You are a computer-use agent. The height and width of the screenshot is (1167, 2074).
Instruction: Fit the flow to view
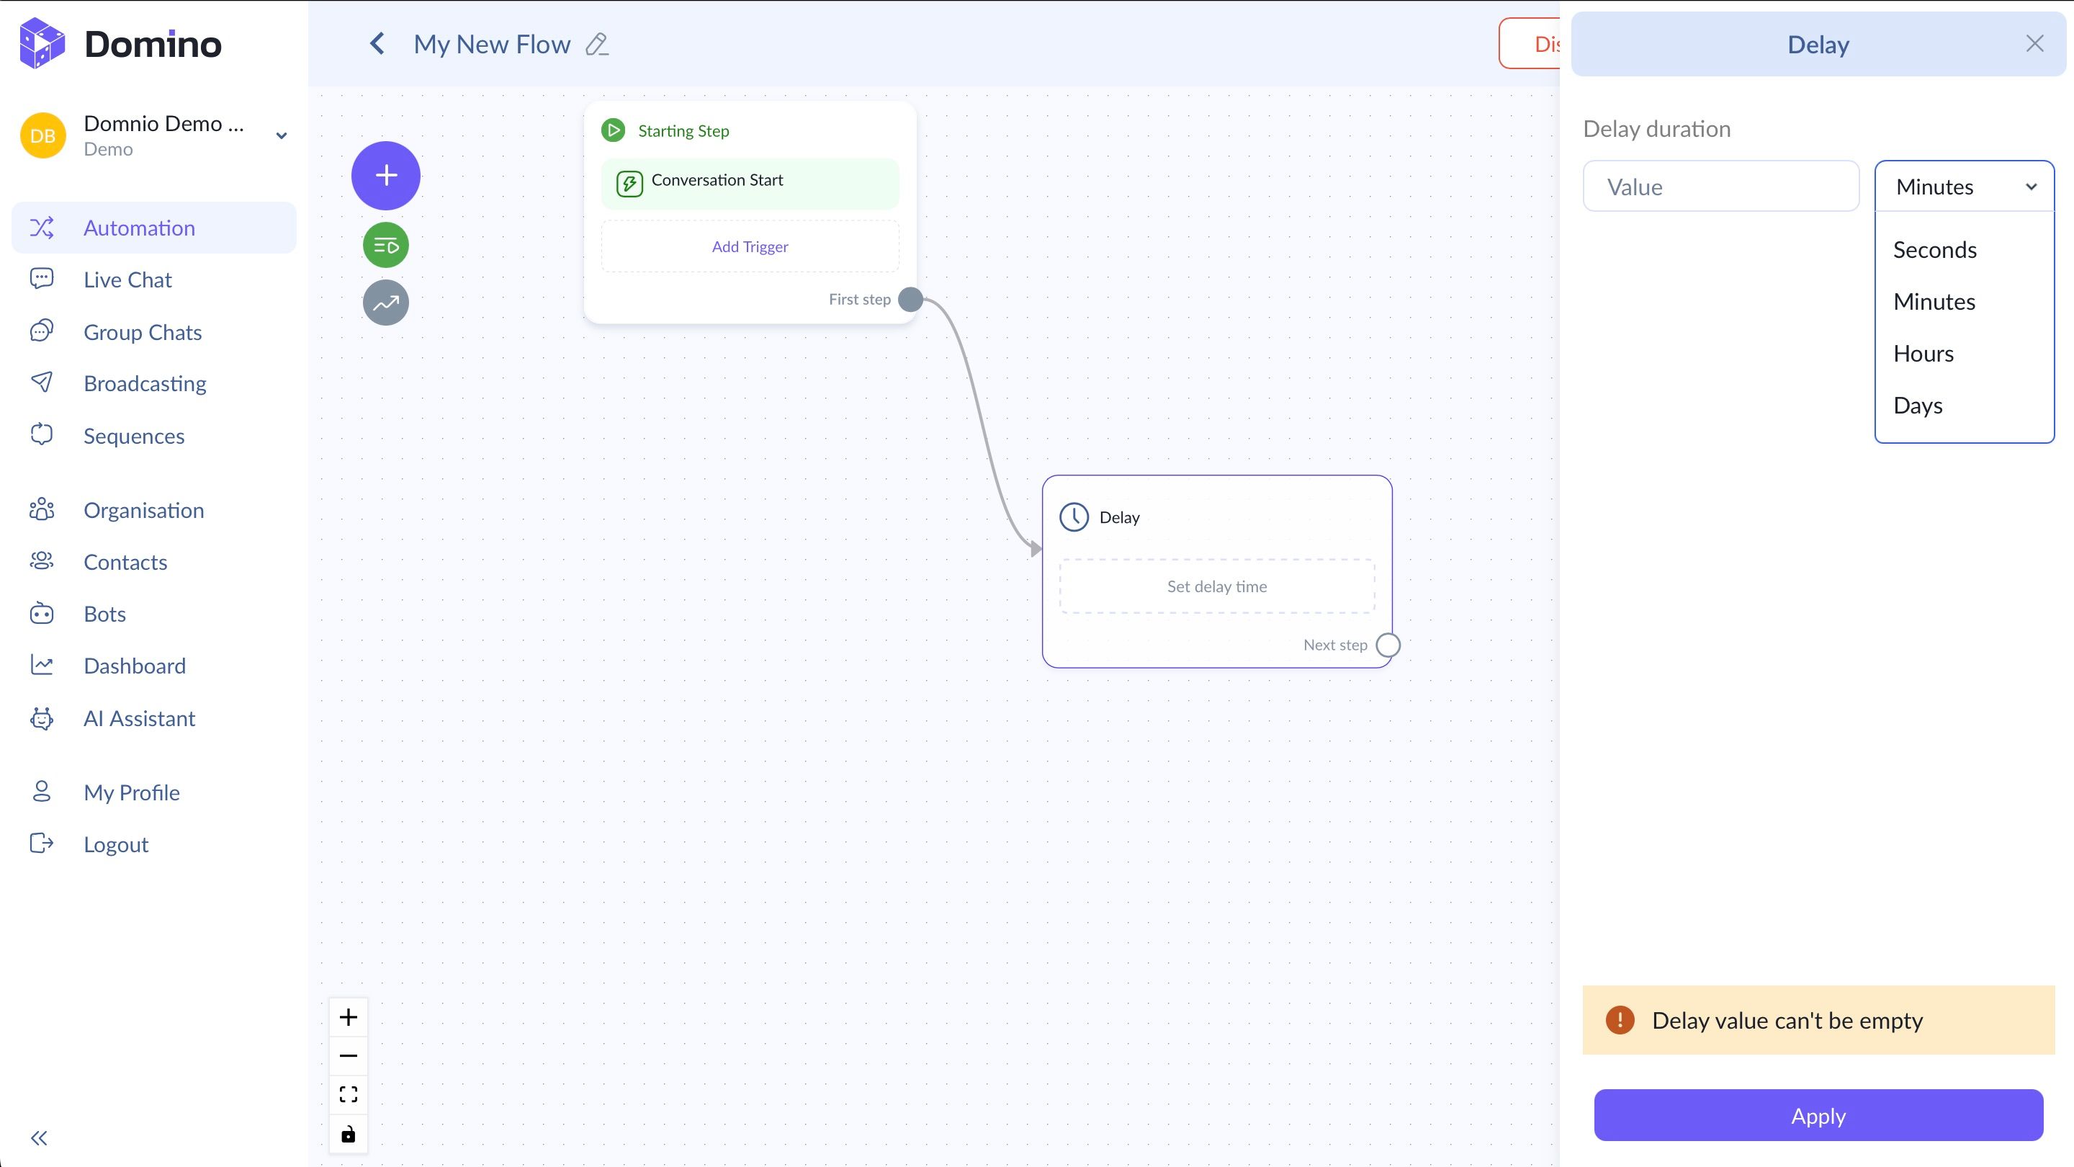pos(348,1094)
